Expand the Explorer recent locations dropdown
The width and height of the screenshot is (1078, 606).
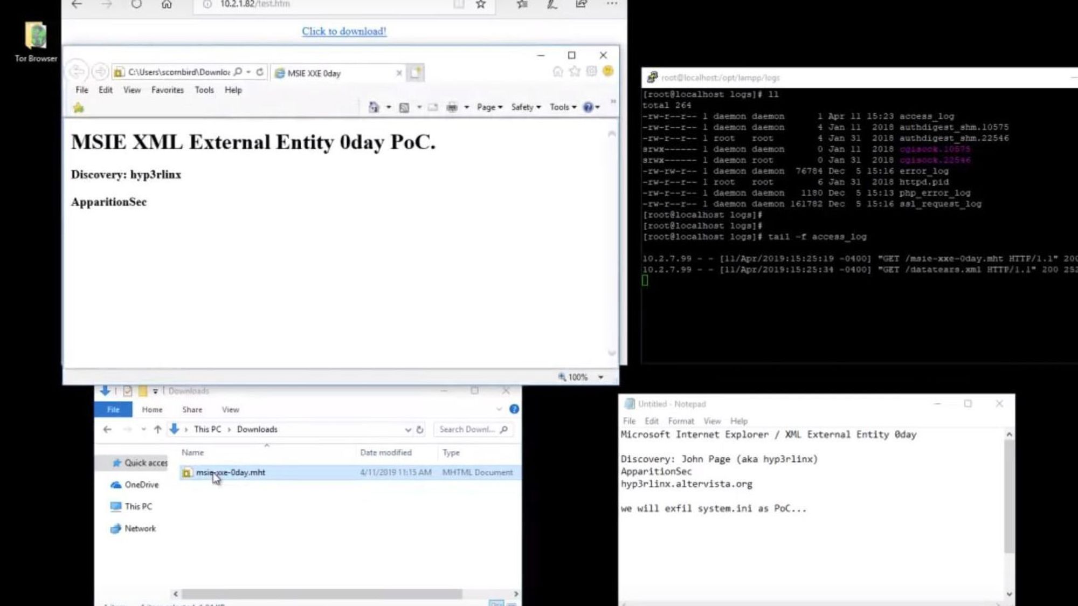pyautogui.click(x=143, y=429)
